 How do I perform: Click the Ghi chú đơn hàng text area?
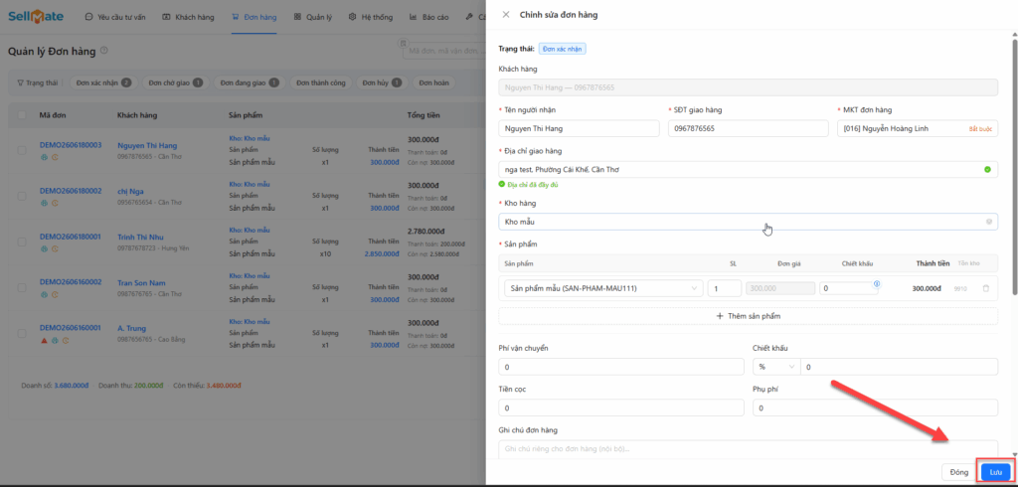pos(748,449)
